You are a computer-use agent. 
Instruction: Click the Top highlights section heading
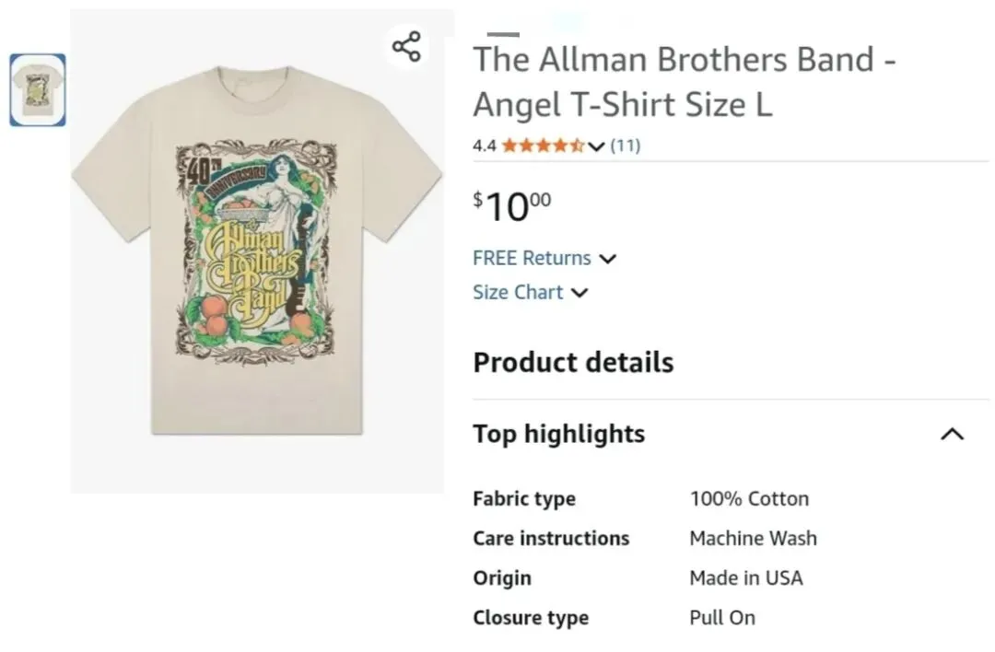(559, 434)
